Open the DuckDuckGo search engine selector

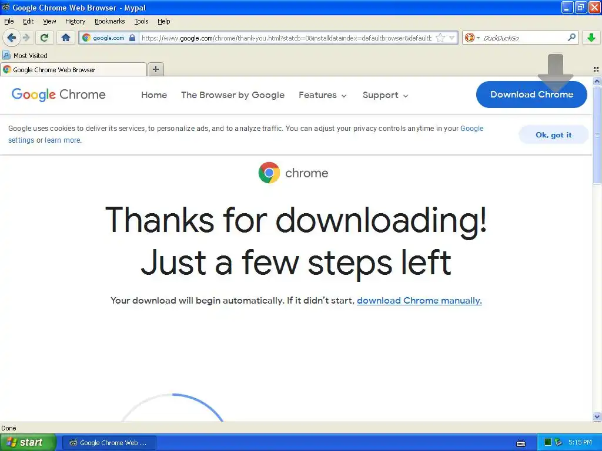coord(471,38)
